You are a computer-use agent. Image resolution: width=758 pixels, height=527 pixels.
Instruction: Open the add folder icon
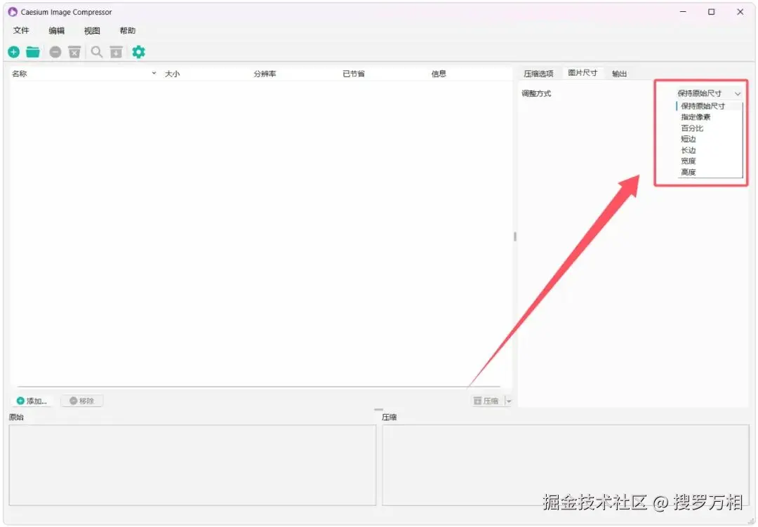coord(33,52)
